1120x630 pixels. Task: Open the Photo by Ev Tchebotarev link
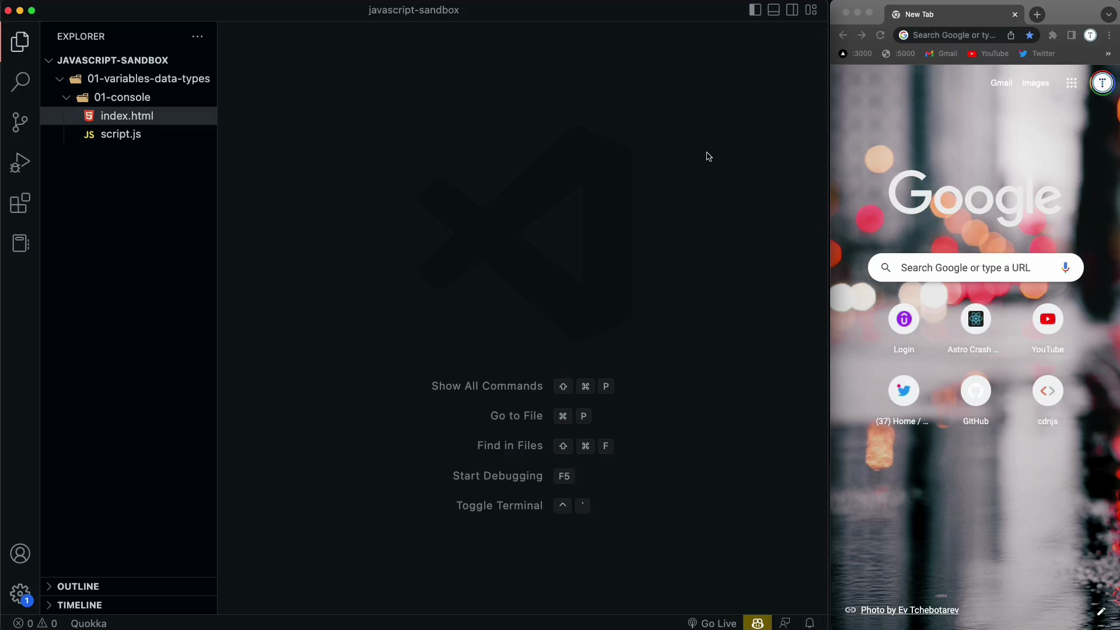point(909,610)
